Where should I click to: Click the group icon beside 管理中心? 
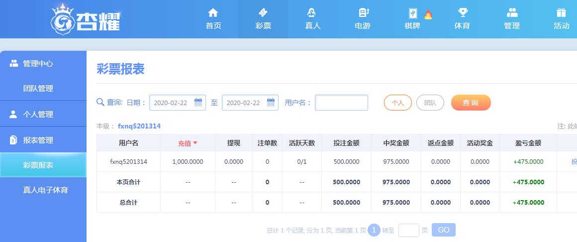13,63
